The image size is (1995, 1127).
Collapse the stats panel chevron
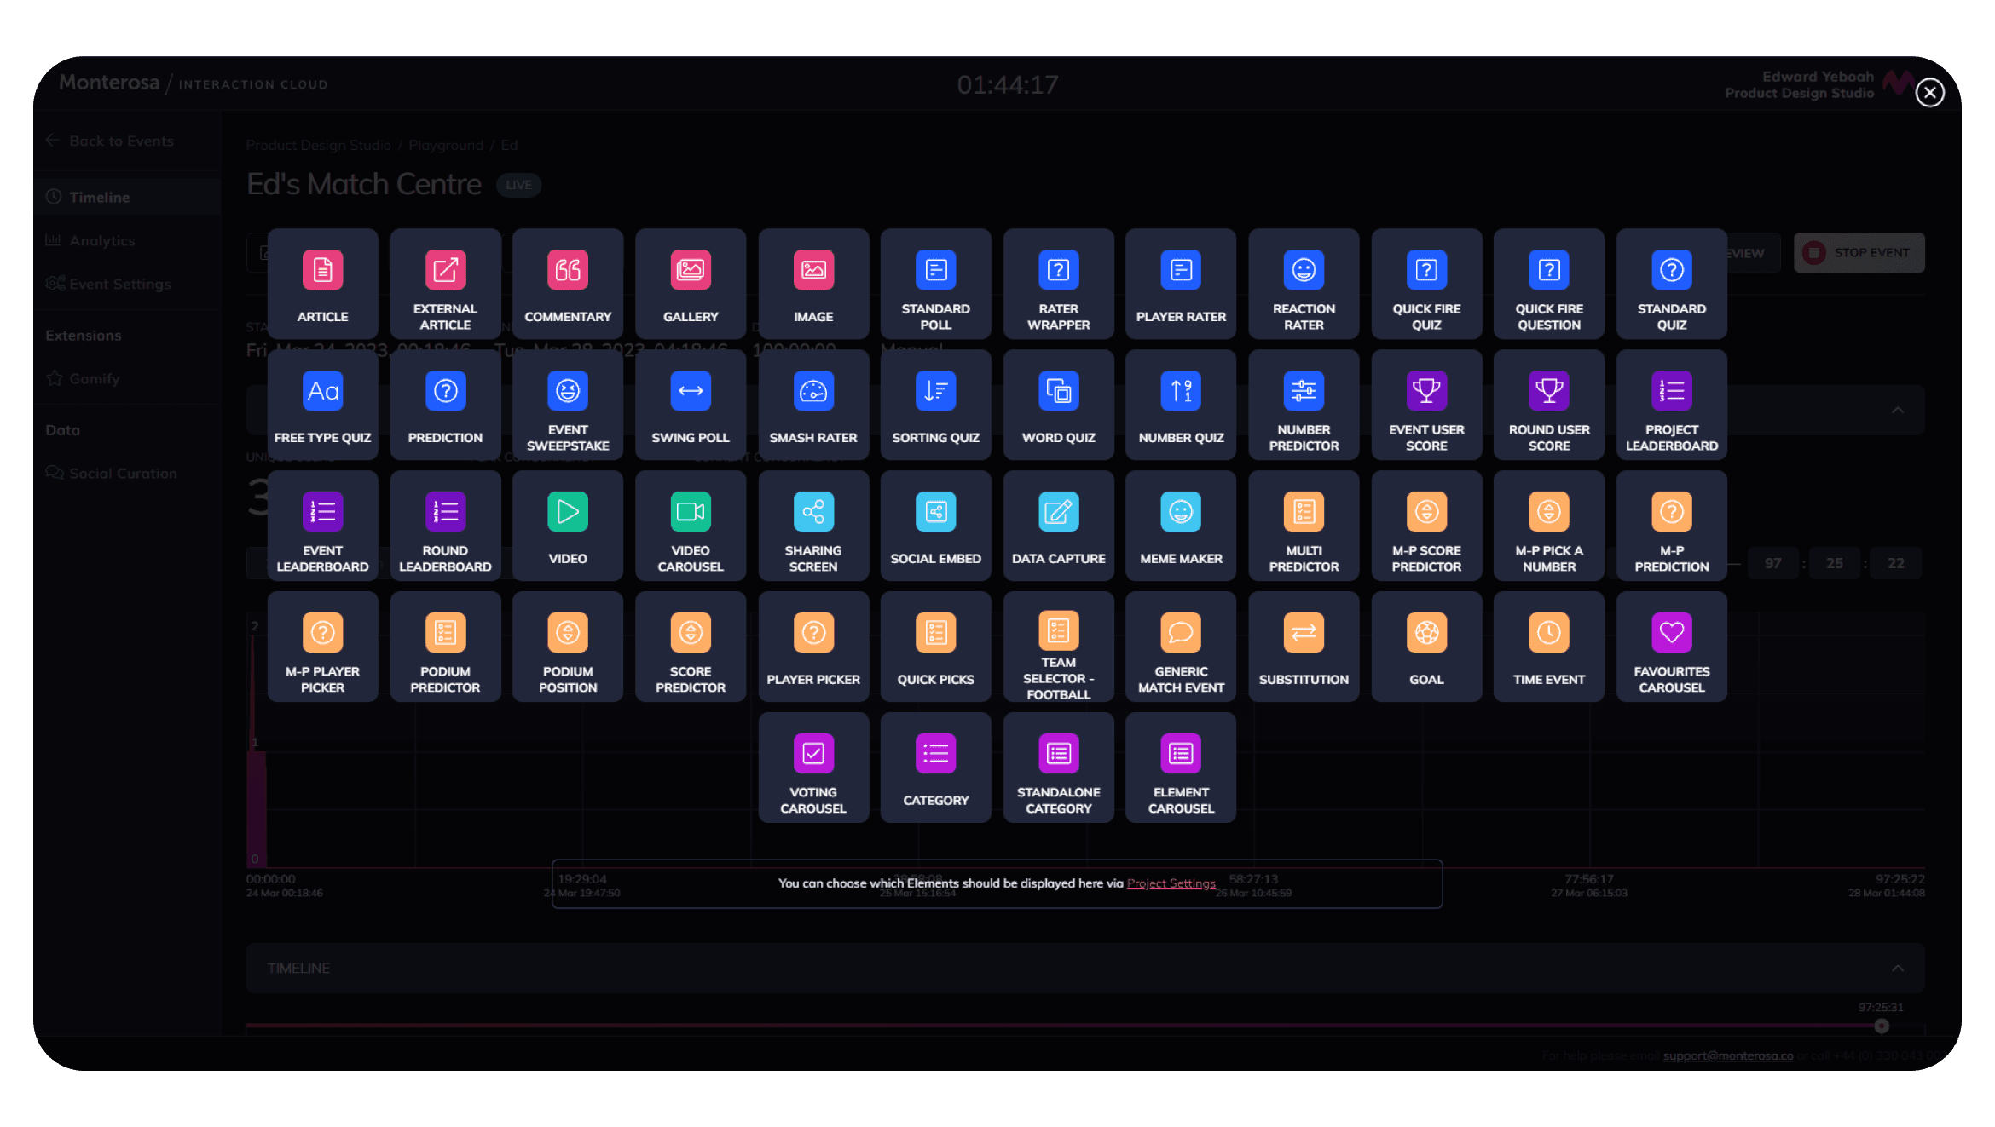tap(1897, 411)
